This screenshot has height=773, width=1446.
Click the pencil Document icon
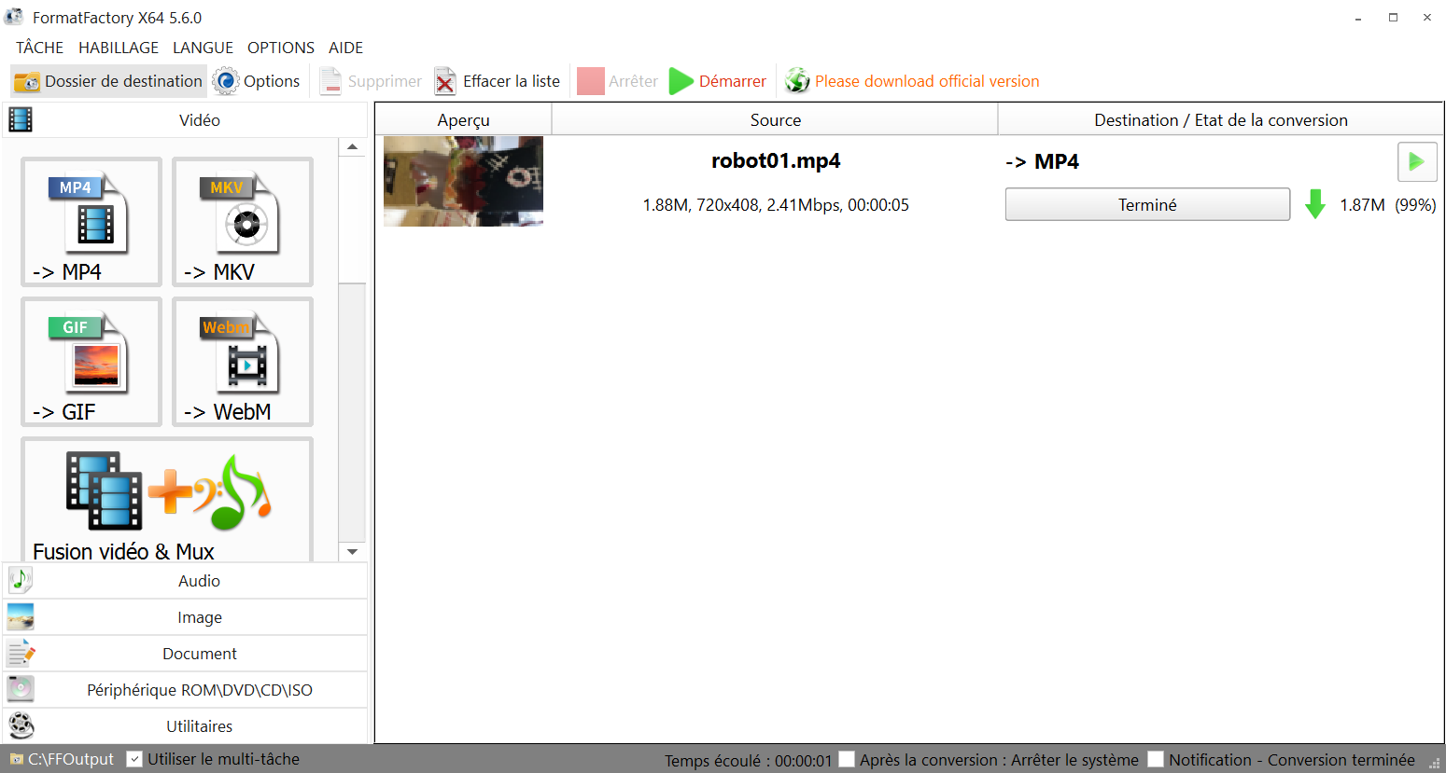[21, 653]
